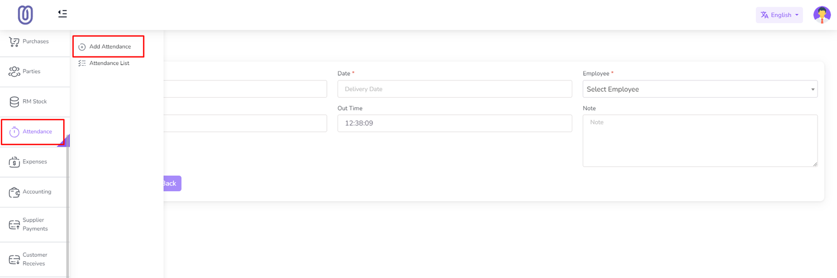Viewport: 837px width, 278px height.
Task: Click the Out Time field
Action: pos(454,123)
